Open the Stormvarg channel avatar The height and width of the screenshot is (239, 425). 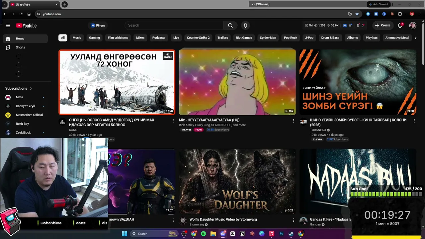point(183,221)
